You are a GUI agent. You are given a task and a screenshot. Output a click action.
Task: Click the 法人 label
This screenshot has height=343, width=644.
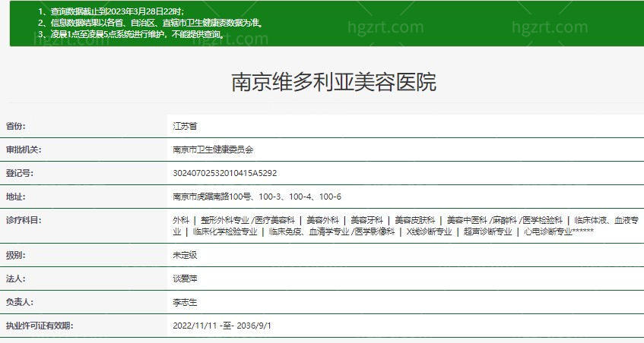click(16, 278)
